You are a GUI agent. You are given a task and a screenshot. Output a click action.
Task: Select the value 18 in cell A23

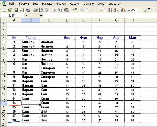pos(14,120)
